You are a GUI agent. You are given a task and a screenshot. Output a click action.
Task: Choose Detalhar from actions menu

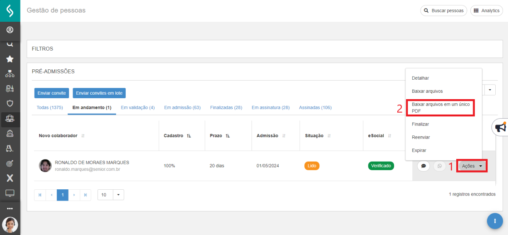click(x=420, y=78)
